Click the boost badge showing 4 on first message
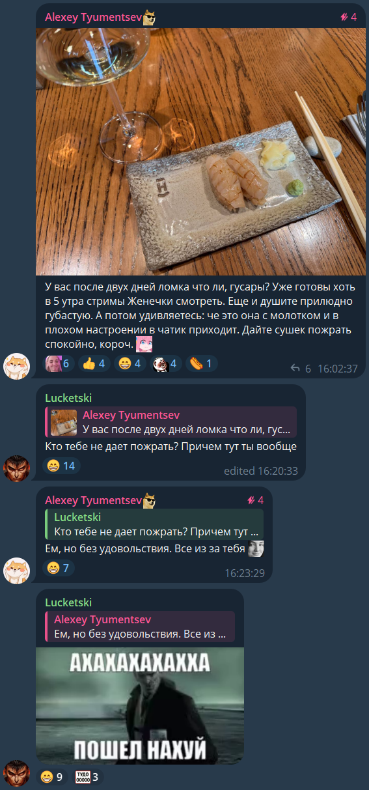 pyautogui.click(x=348, y=17)
